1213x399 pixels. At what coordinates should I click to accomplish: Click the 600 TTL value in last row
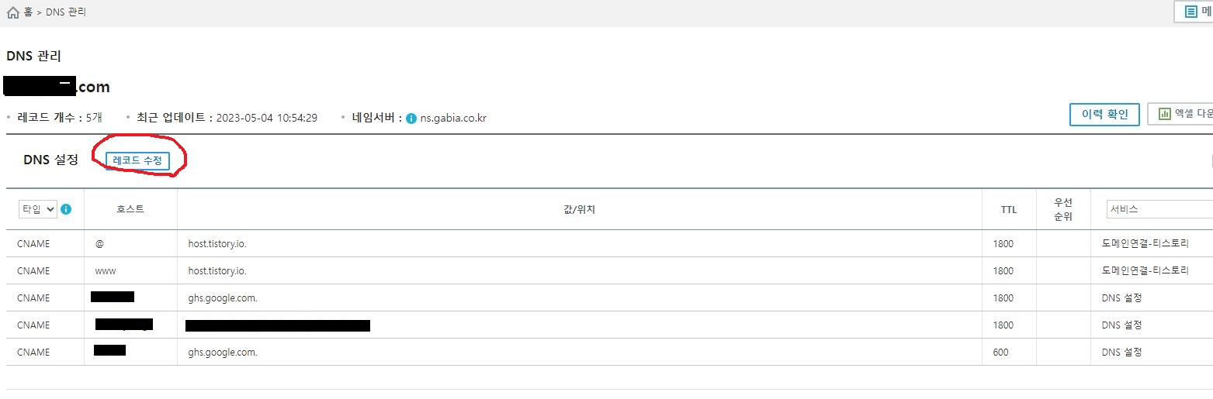(x=1001, y=352)
